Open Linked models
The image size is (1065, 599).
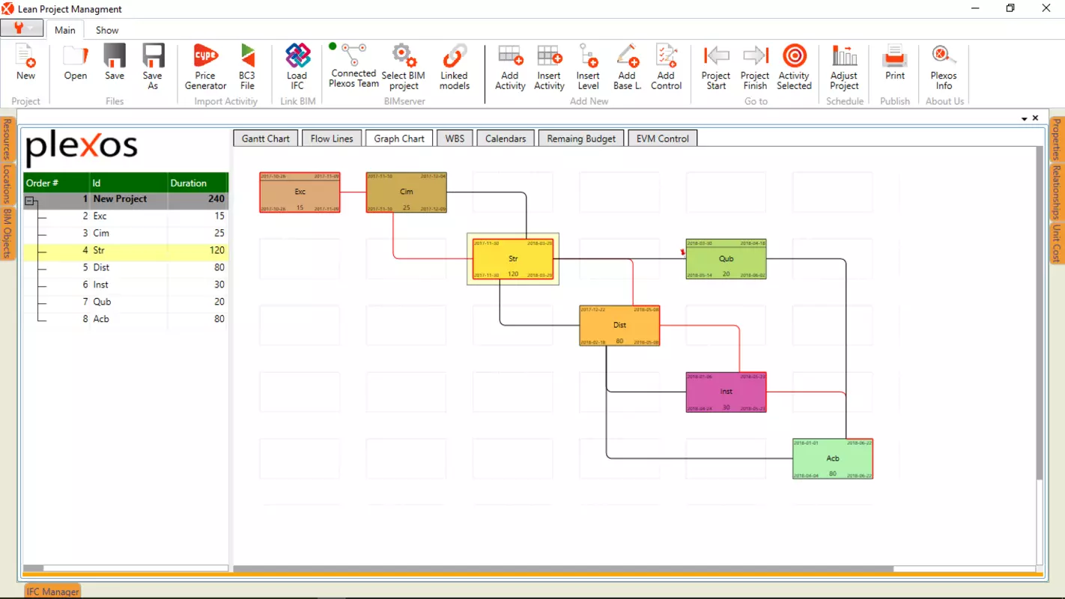[x=455, y=67]
